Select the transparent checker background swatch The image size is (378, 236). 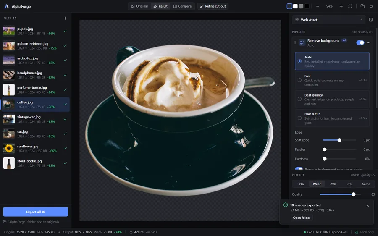pyautogui.click(x=289, y=6)
